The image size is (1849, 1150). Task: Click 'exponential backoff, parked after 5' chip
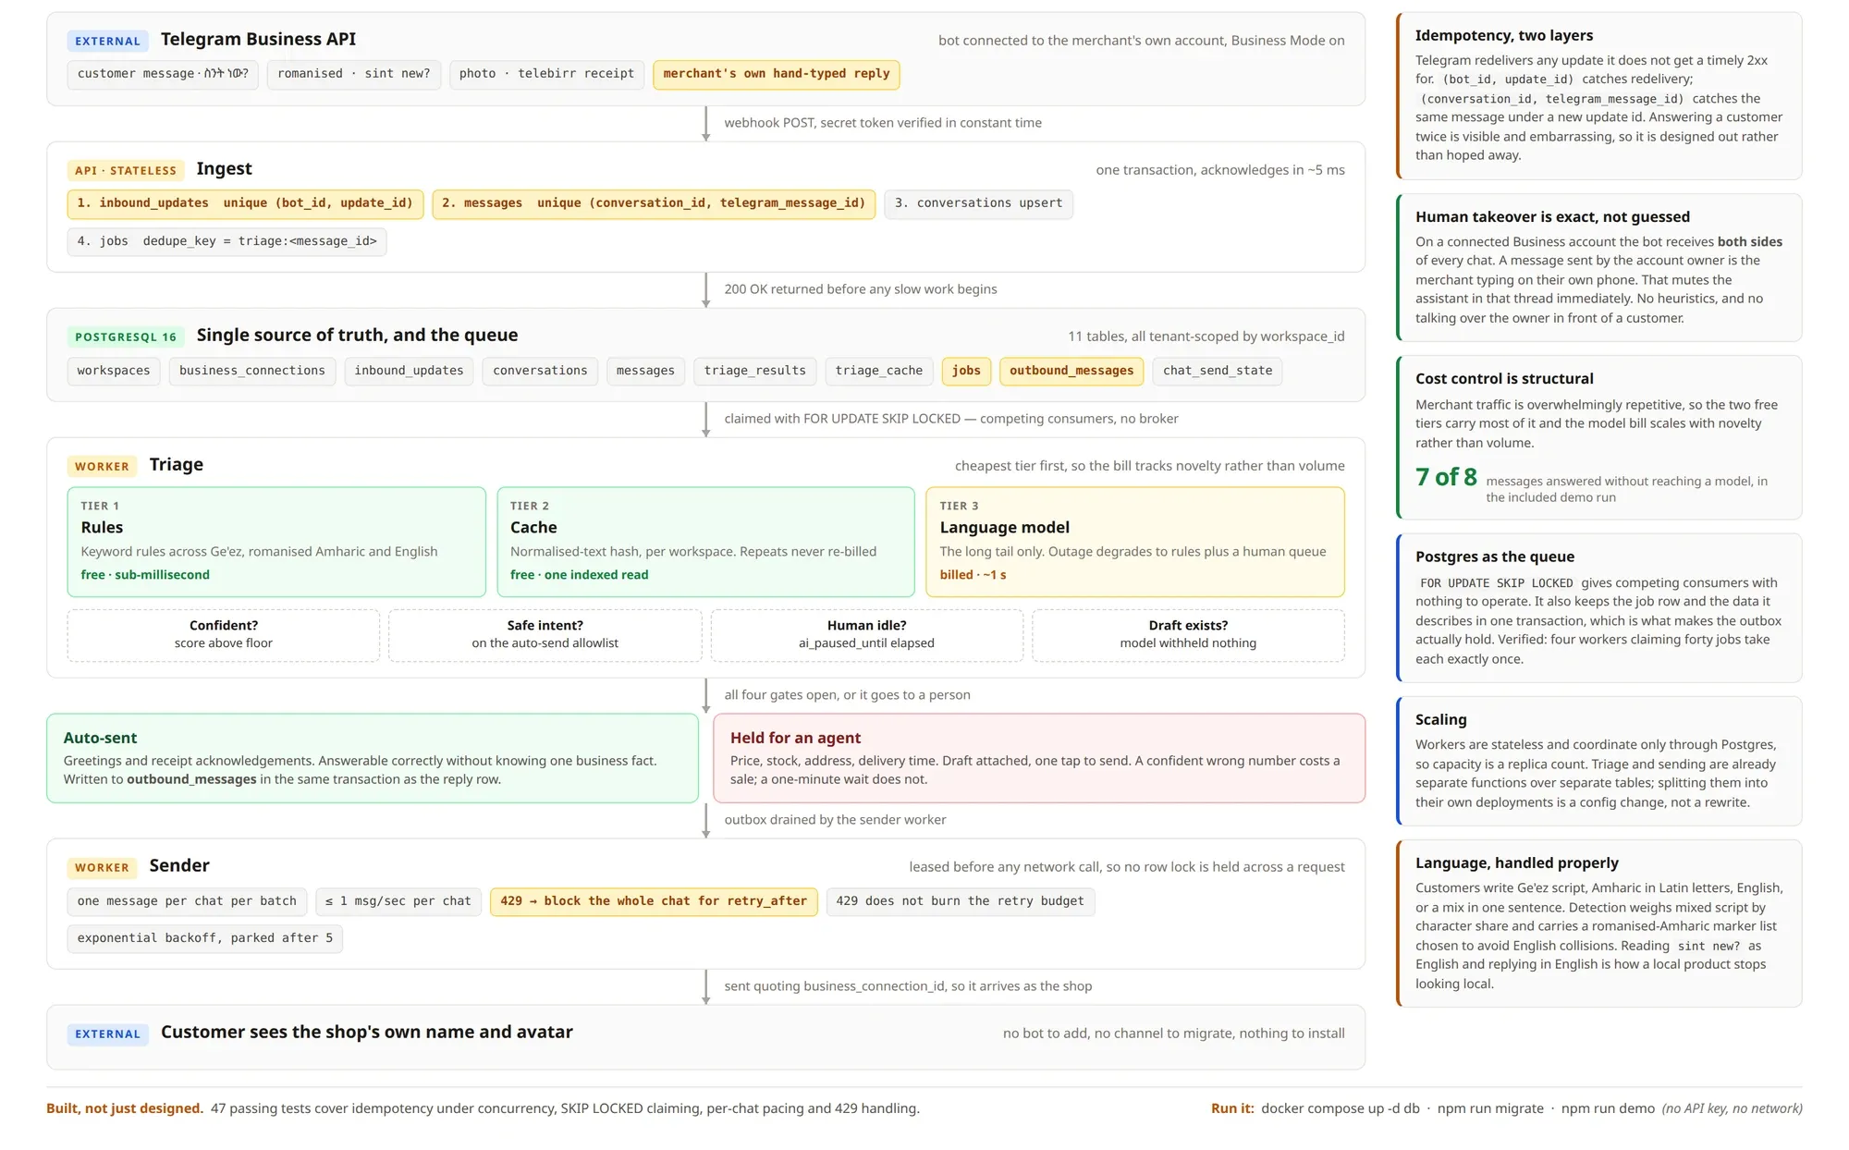point(204,938)
